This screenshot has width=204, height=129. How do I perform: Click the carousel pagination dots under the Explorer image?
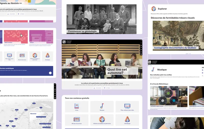pyautogui.click(x=188, y=54)
